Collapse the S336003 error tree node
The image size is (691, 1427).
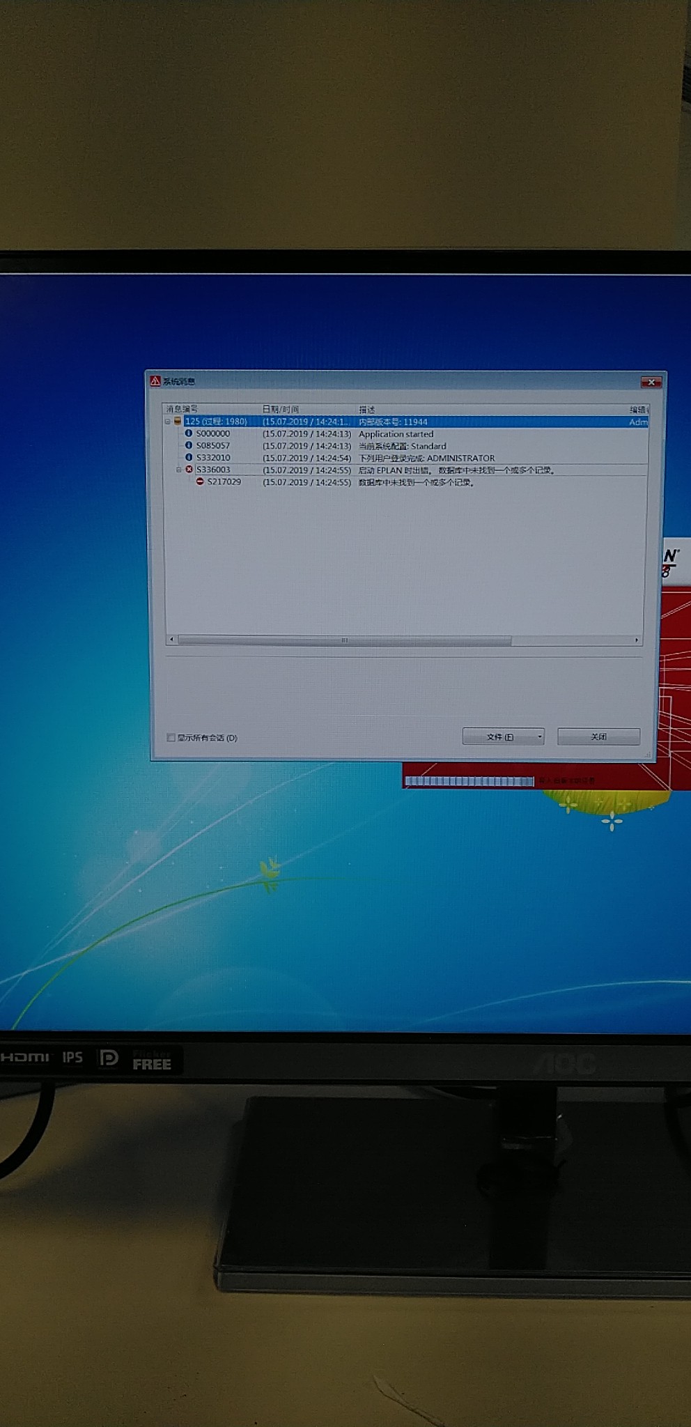tap(178, 470)
